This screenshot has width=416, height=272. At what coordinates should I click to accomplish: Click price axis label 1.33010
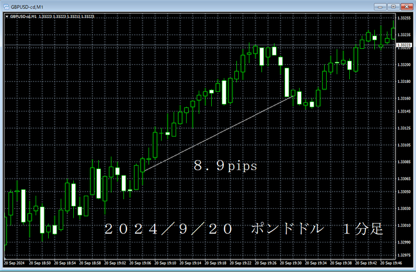404,225
